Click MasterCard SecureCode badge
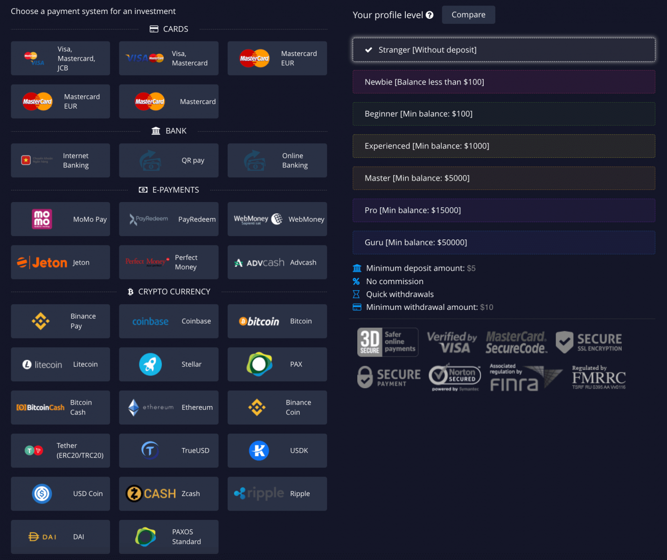Screen dimensions: 667x560 pos(516,343)
